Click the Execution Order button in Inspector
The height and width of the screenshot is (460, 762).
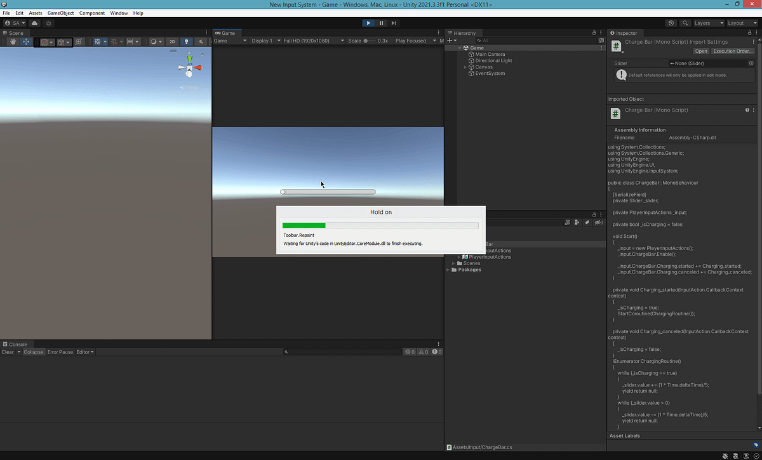click(x=733, y=51)
